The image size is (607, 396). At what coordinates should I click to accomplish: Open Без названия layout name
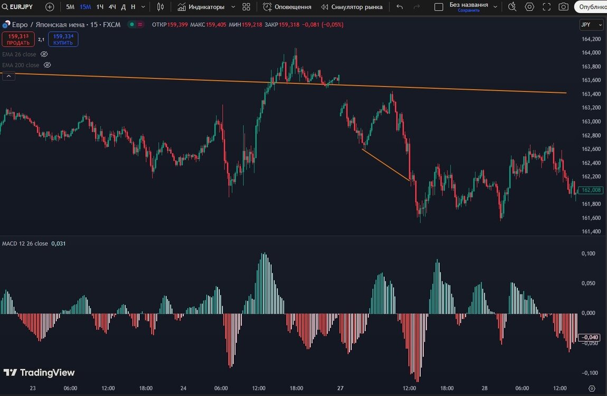[x=468, y=6]
